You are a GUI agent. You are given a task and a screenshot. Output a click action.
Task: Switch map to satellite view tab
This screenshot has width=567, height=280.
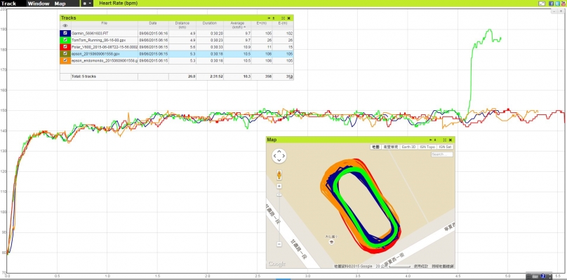point(391,147)
